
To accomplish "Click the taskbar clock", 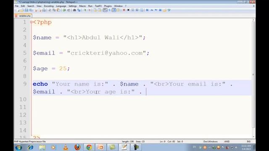I will point(246,147).
